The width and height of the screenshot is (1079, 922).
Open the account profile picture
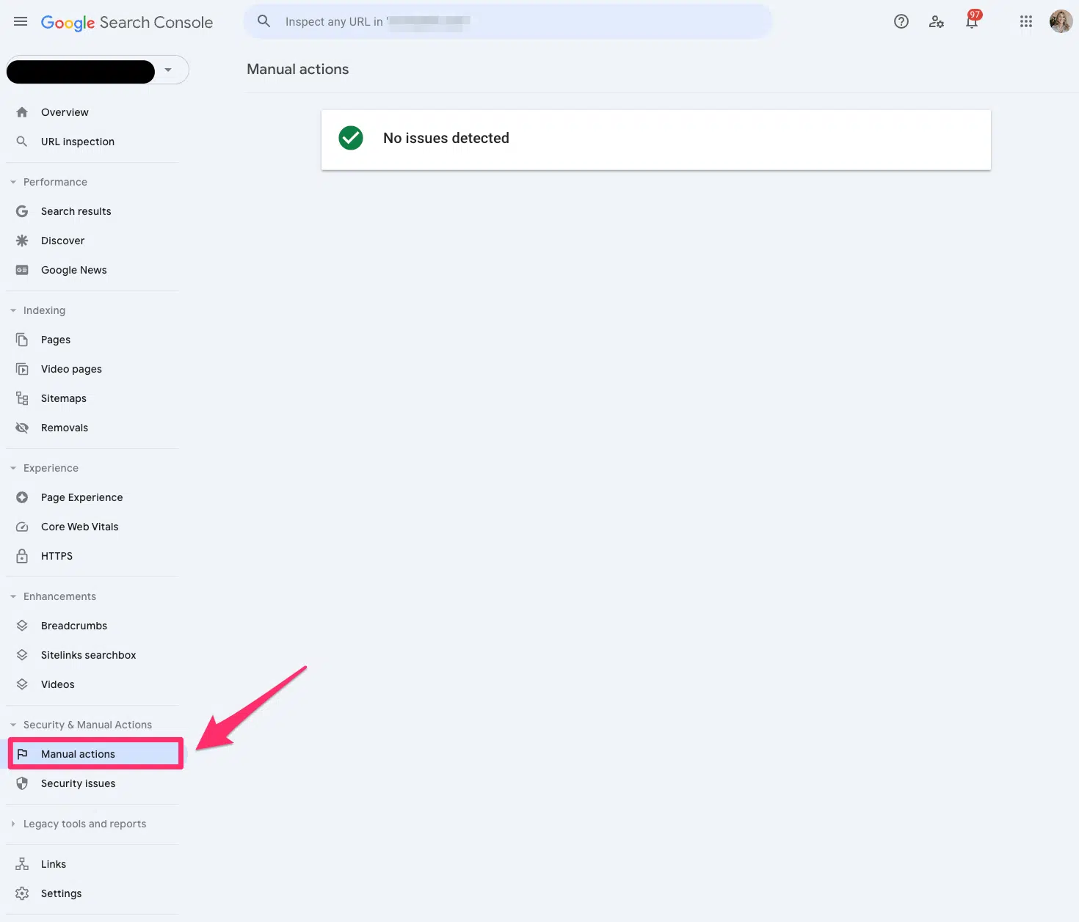point(1061,21)
